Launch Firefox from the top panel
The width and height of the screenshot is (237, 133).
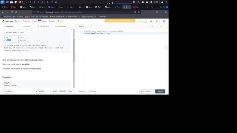(x=20, y=2)
